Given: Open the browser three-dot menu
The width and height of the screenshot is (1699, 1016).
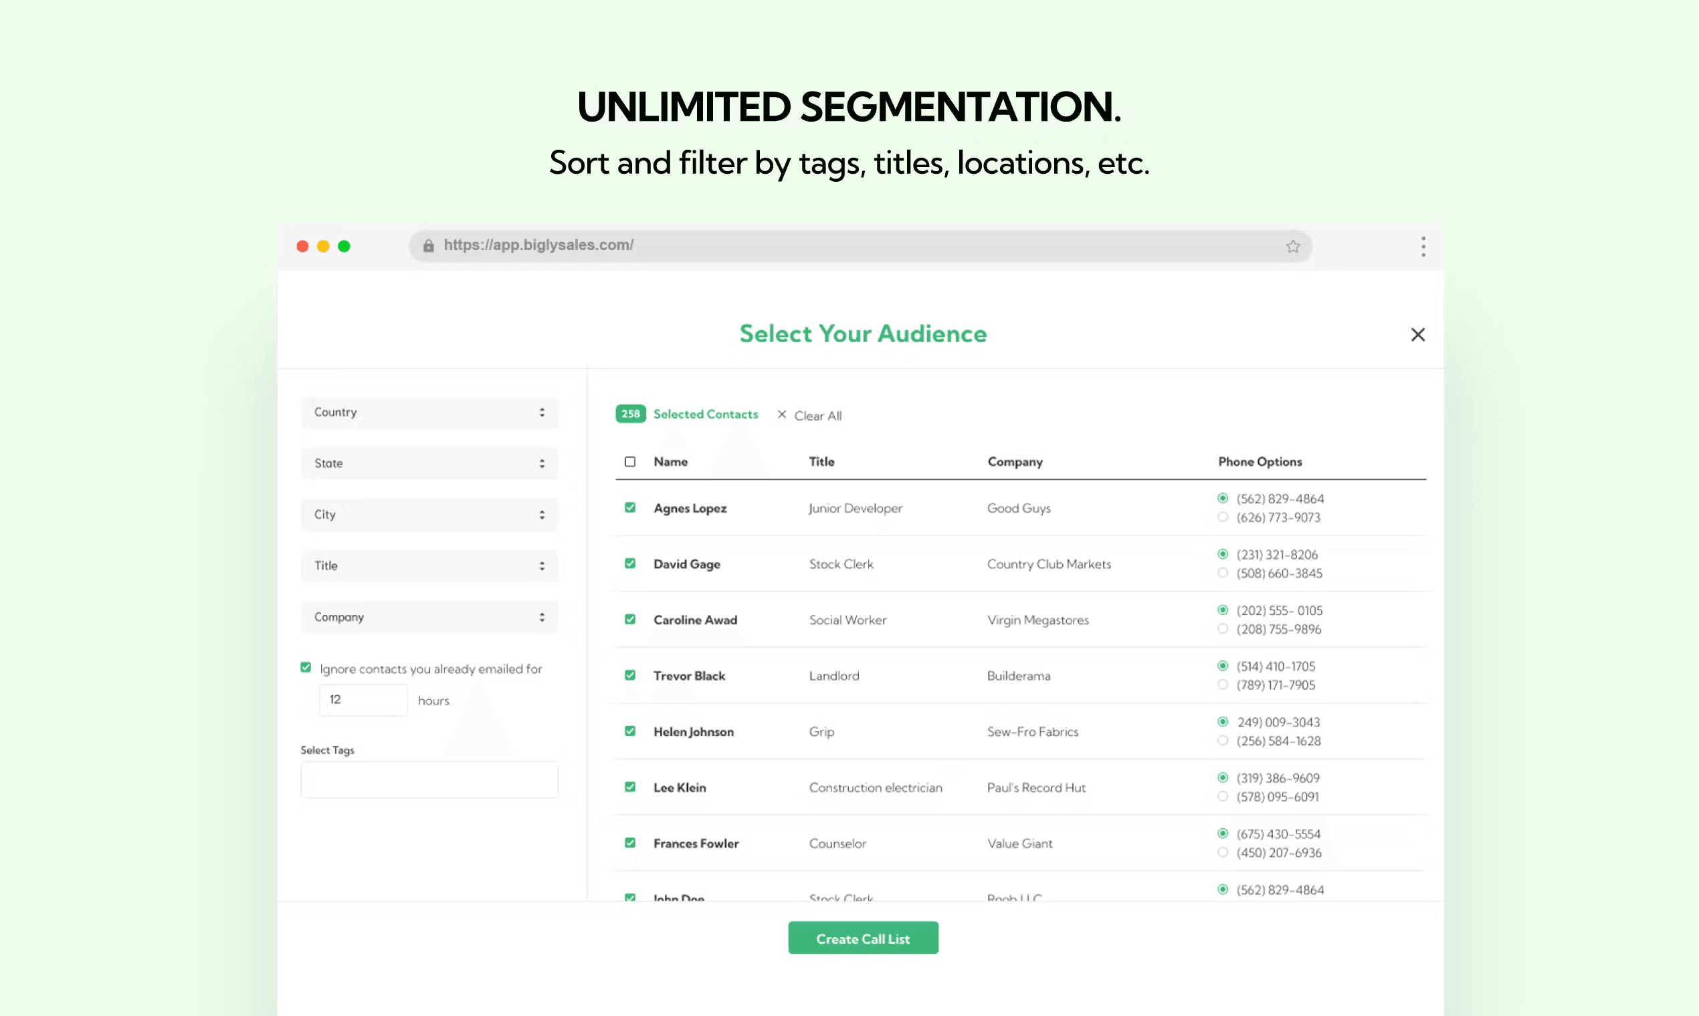Looking at the screenshot, I should tap(1423, 247).
